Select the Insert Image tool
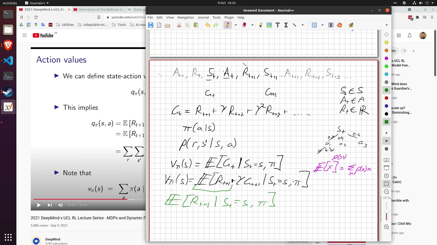Image resolution: width=437 pixels, height=245 pixels. [269, 25]
